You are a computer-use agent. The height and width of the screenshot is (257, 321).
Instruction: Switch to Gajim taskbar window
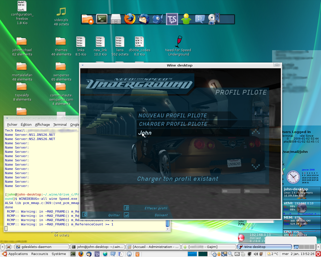[209, 247]
